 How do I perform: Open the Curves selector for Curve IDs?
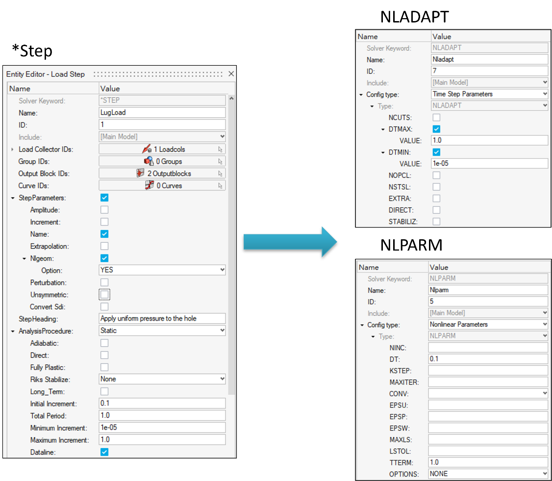(x=162, y=185)
